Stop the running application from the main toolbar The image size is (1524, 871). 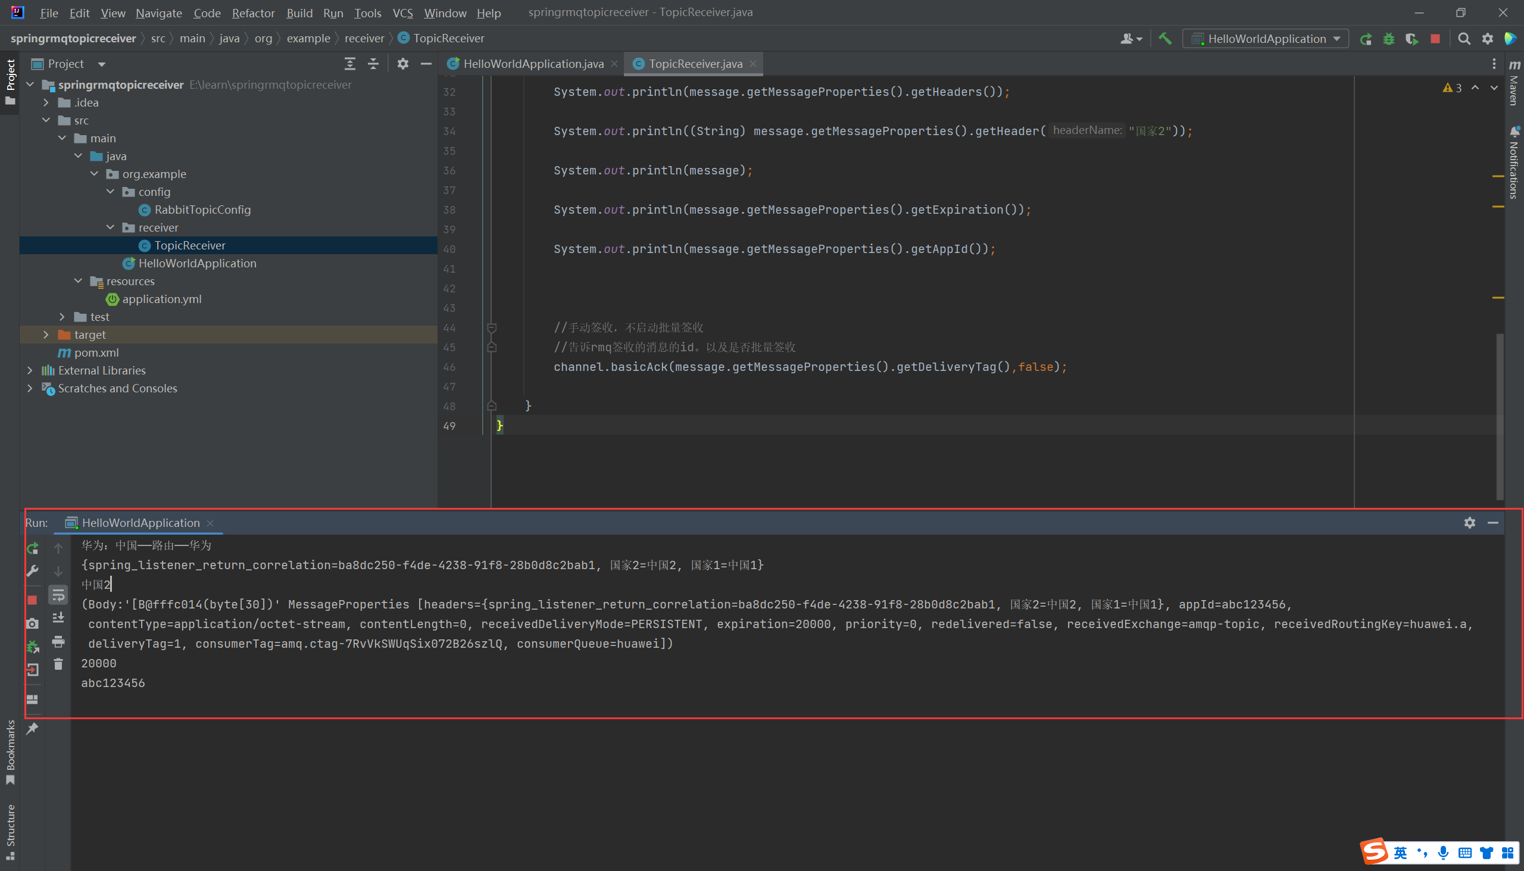coord(1435,39)
